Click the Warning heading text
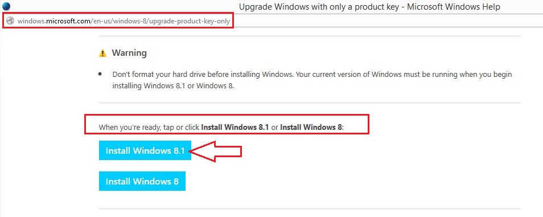 [x=129, y=53]
